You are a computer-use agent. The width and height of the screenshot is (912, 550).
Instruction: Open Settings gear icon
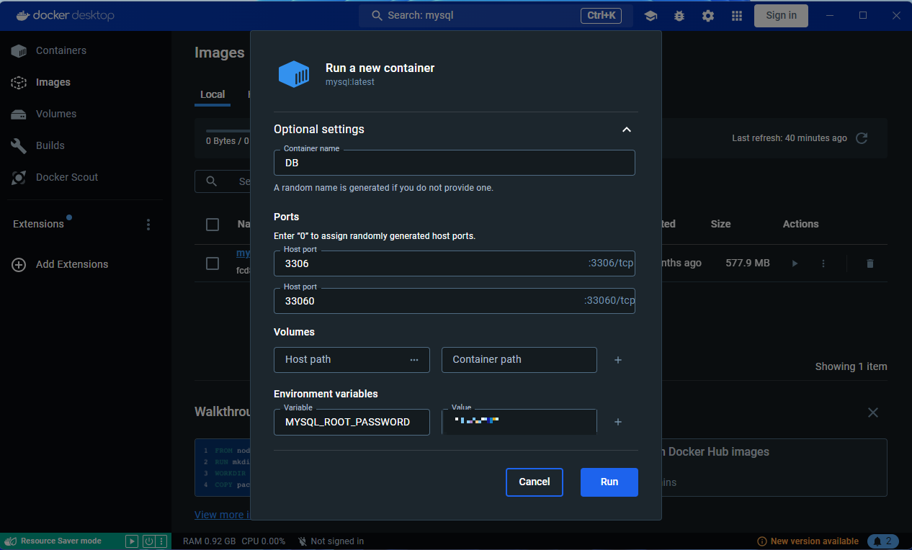(708, 15)
